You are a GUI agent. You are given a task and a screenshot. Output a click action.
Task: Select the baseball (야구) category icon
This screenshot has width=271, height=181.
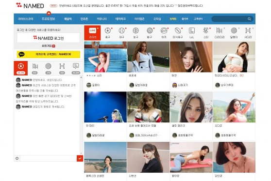(122, 30)
